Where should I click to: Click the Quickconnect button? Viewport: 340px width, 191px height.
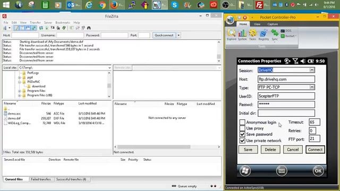tap(164, 36)
